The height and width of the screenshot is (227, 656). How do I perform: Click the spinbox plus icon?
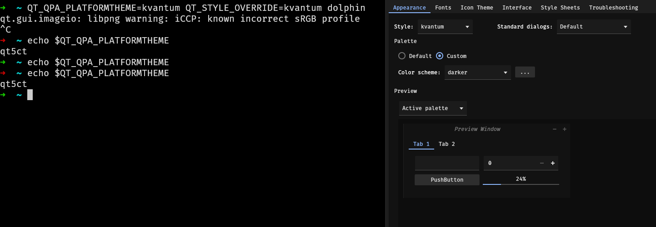point(553,163)
